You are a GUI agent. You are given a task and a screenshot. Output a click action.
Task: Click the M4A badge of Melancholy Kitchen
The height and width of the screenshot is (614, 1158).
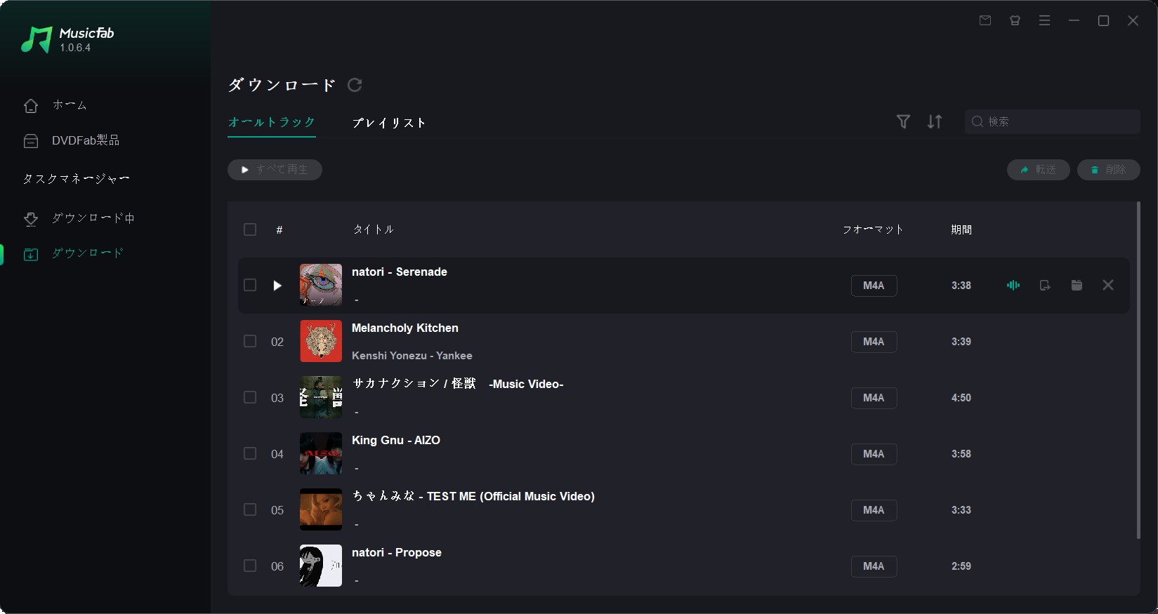(874, 342)
